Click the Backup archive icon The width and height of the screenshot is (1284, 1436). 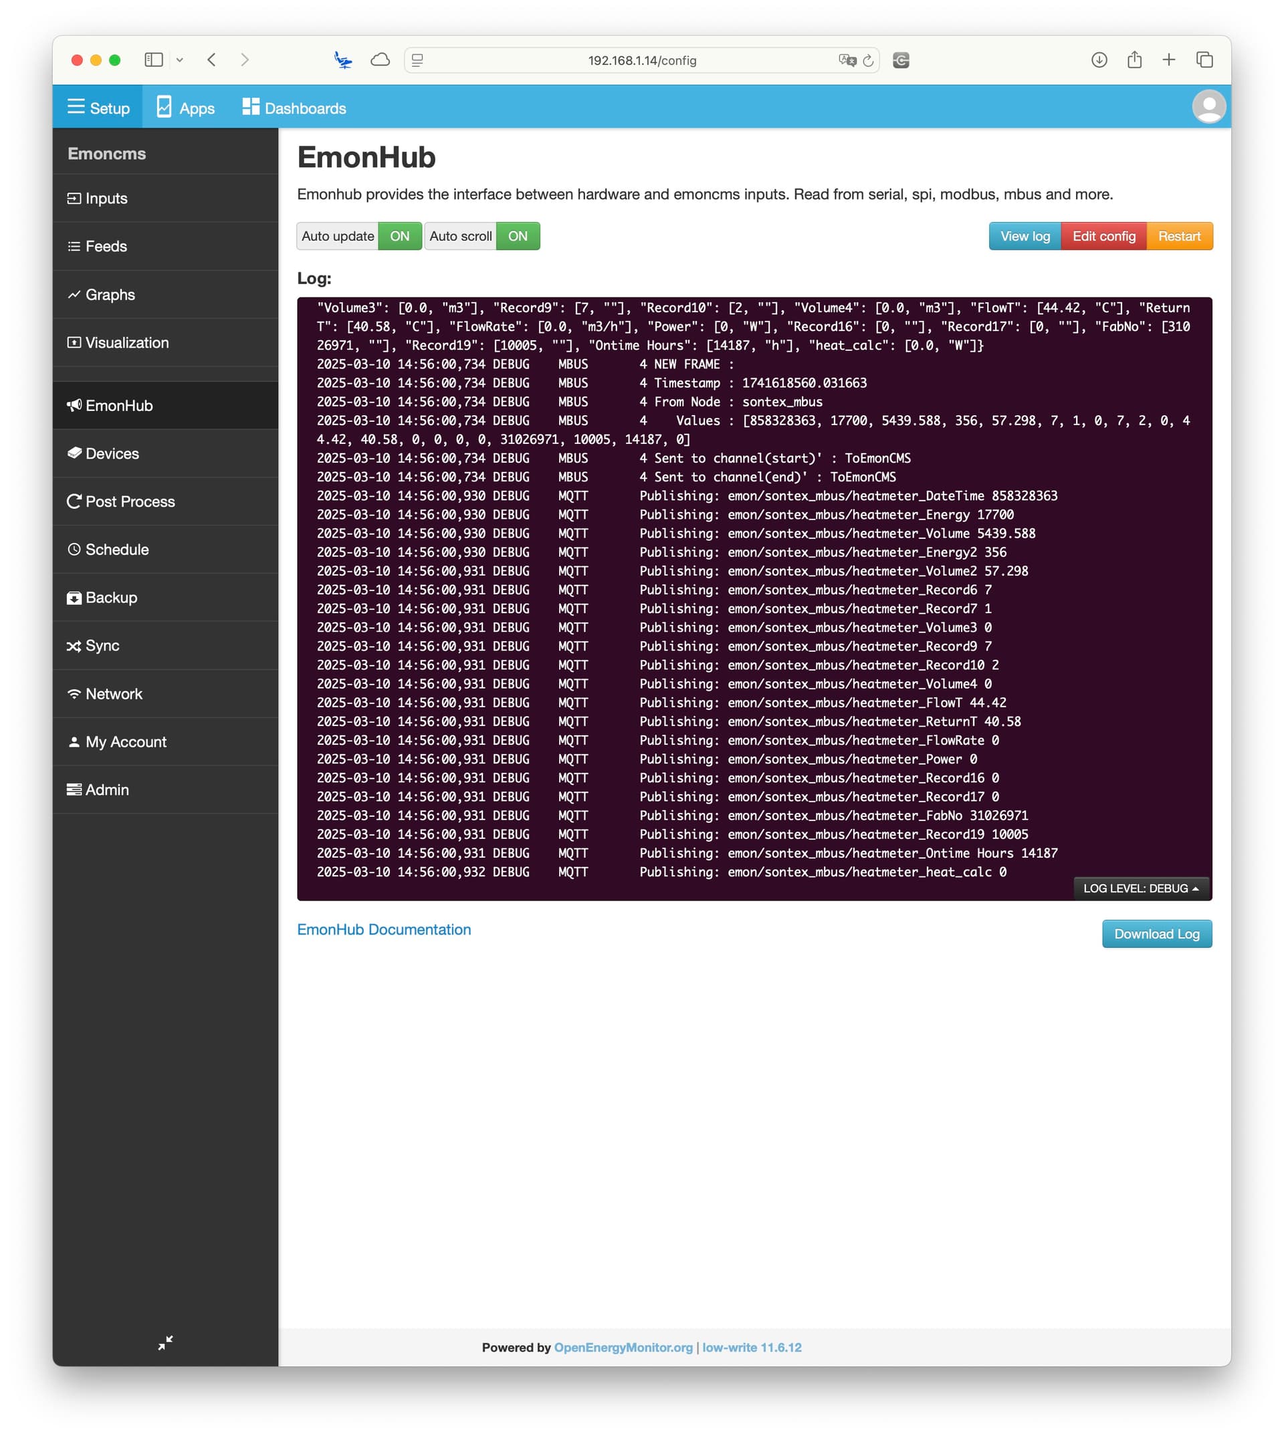(x=74, y=598)
